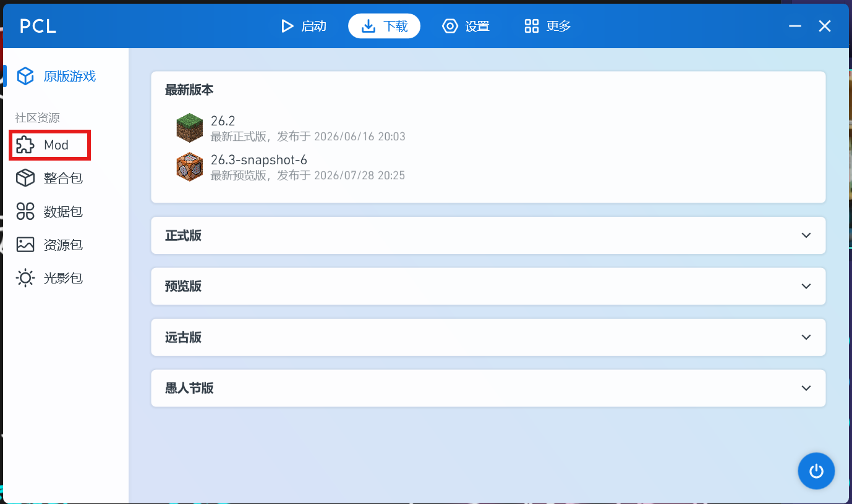
Task: Choose 资源包 in the sidebar
Action: 63,245
